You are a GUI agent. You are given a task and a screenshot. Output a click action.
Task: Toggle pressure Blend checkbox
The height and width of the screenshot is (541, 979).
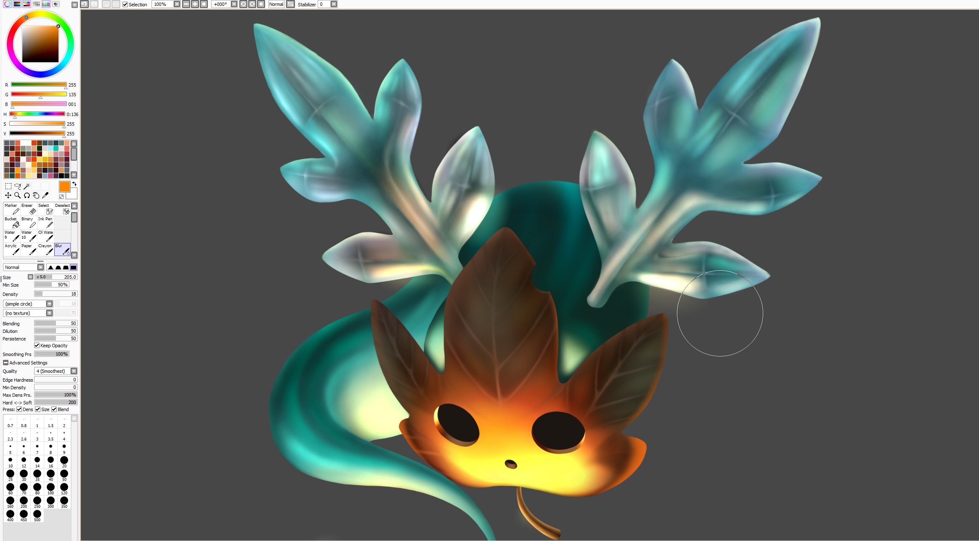[54, 409]
